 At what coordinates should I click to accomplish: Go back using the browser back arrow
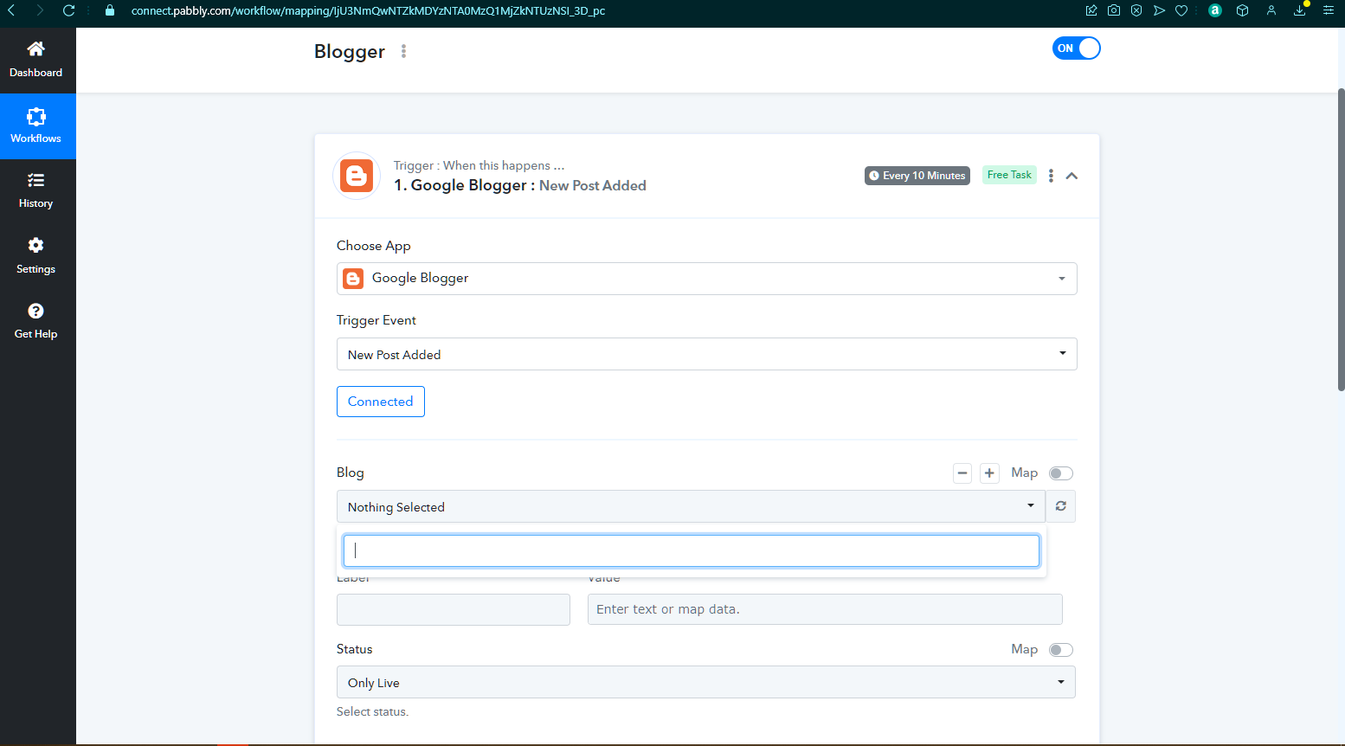tap(11, 10)
